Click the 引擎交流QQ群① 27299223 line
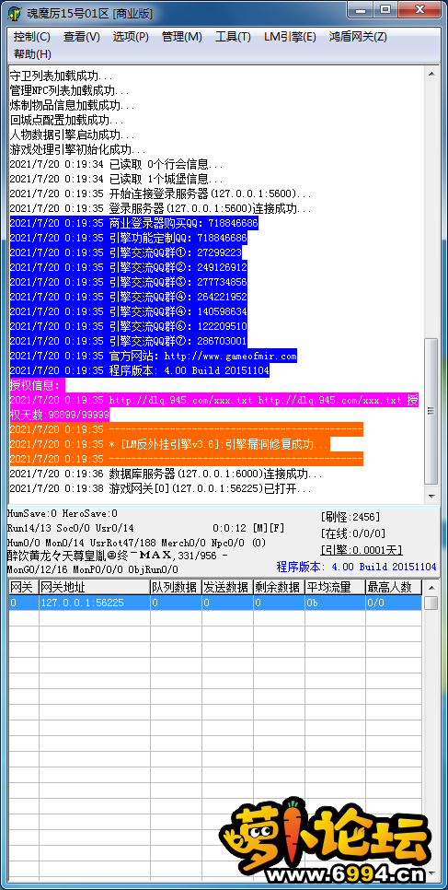This screenshot has height=890, width=448. pyautogui.click(x=125, y=253)
